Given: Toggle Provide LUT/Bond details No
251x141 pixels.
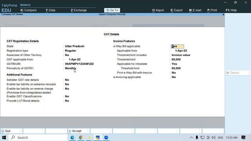Looking at the screenshot, I should 67,101.
